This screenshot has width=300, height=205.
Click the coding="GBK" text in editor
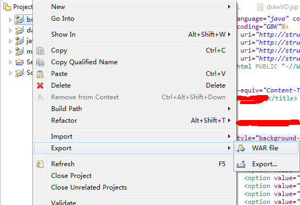263,27
